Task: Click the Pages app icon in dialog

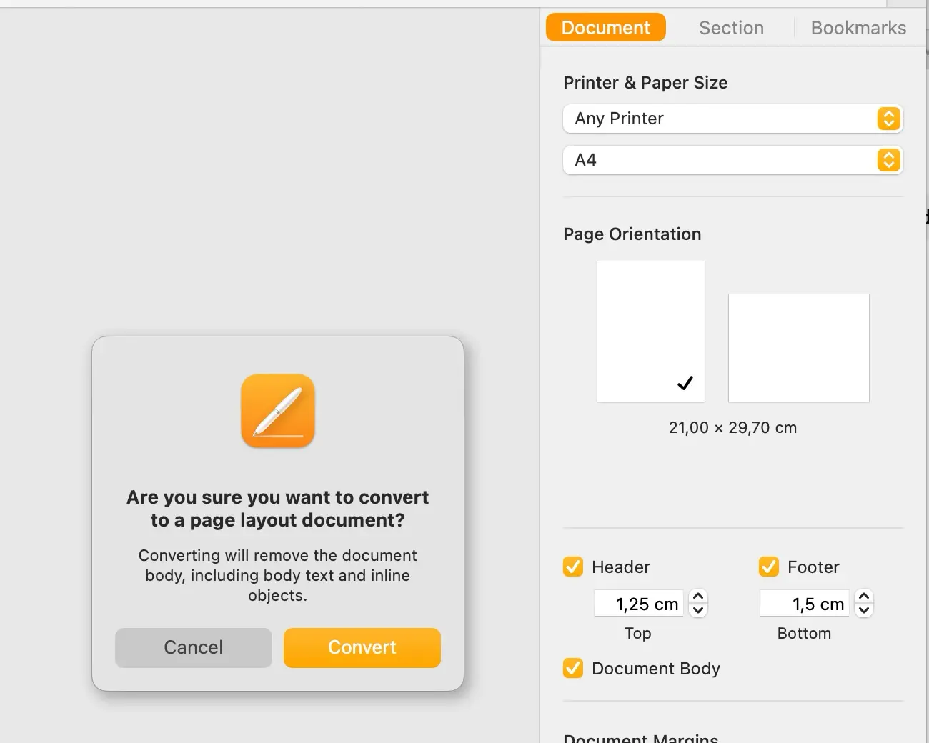Action: (278, 411)
